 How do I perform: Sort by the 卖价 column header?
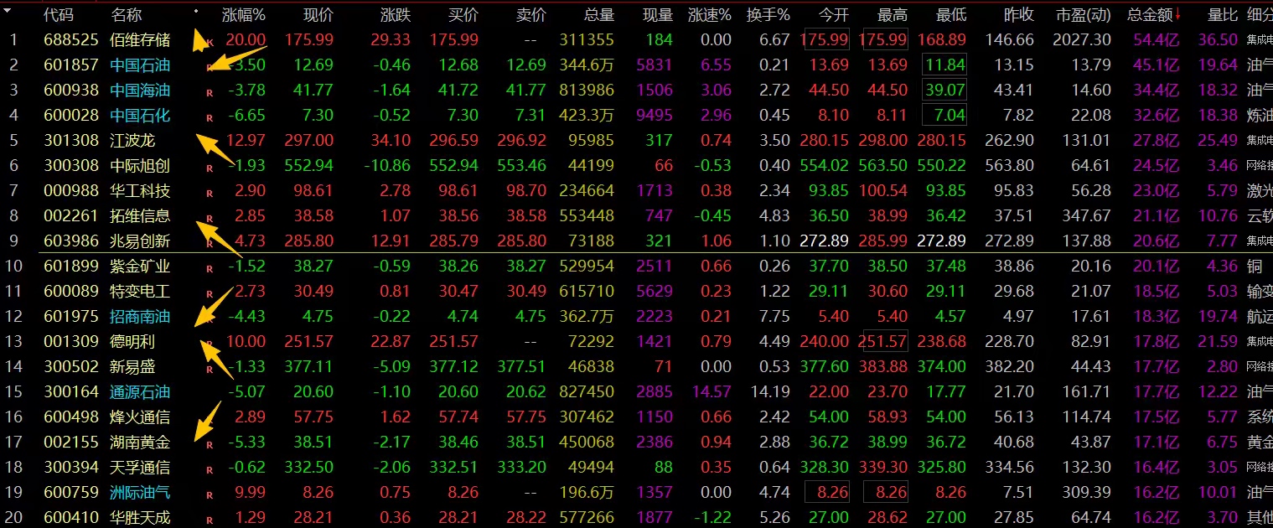click(530, 15)
